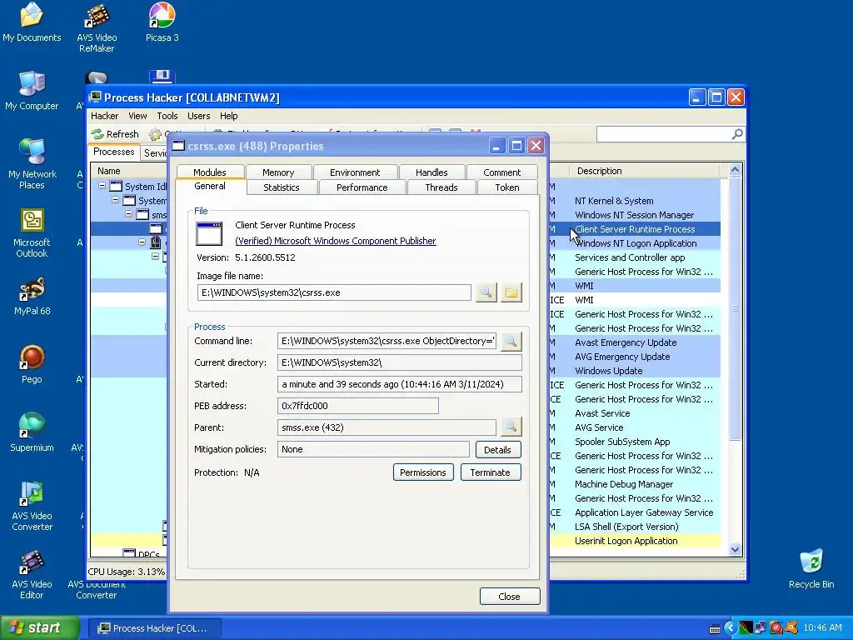The width and height of the screenshot is (853, 640).
Task: Click the Start button
Action: pos(39,628)
